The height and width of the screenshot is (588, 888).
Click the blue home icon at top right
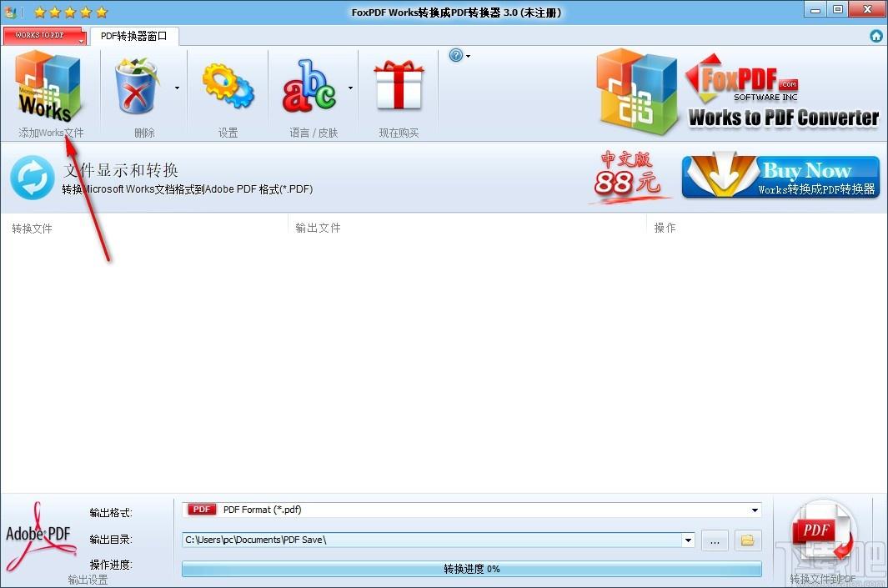click(876, 36)
